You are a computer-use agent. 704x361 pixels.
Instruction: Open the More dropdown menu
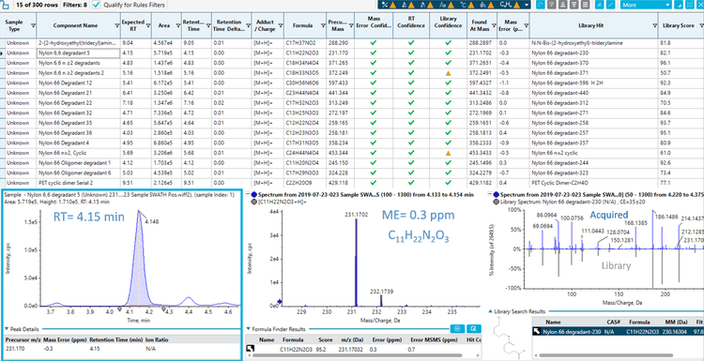[x=646, y=5]
